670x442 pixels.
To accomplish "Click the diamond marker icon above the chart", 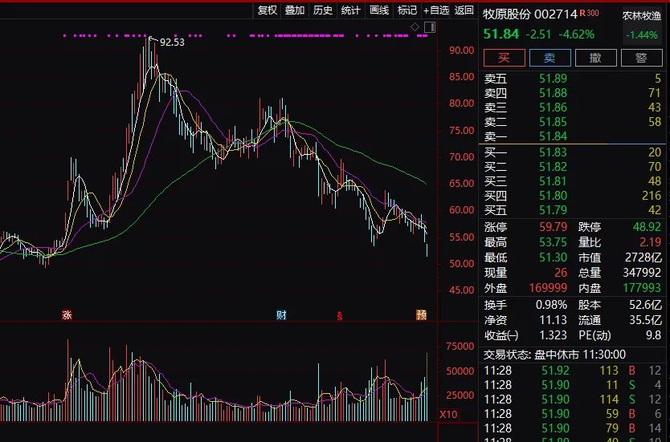I will [415, 27].
